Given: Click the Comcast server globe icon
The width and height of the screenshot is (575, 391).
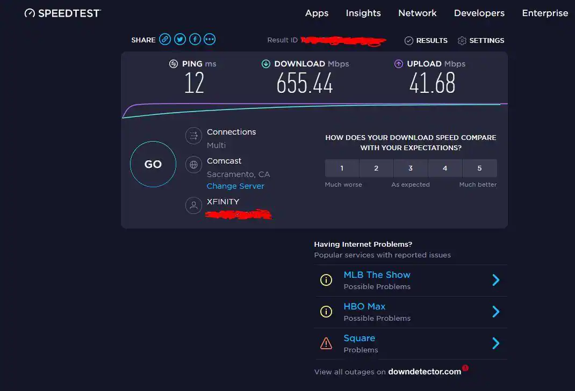Looking at the screenshot, I should point(193,165).
